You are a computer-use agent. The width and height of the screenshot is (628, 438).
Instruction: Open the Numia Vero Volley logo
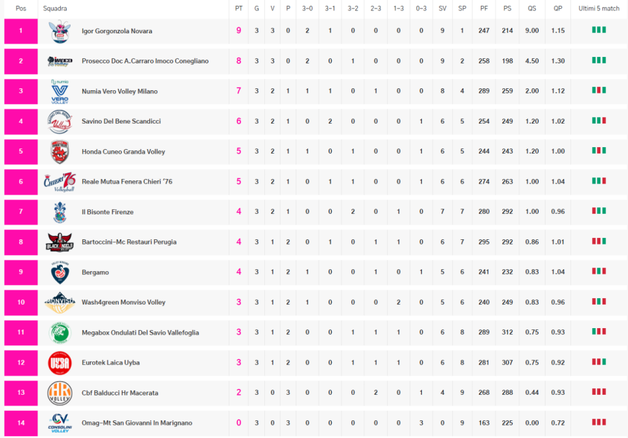60,92
